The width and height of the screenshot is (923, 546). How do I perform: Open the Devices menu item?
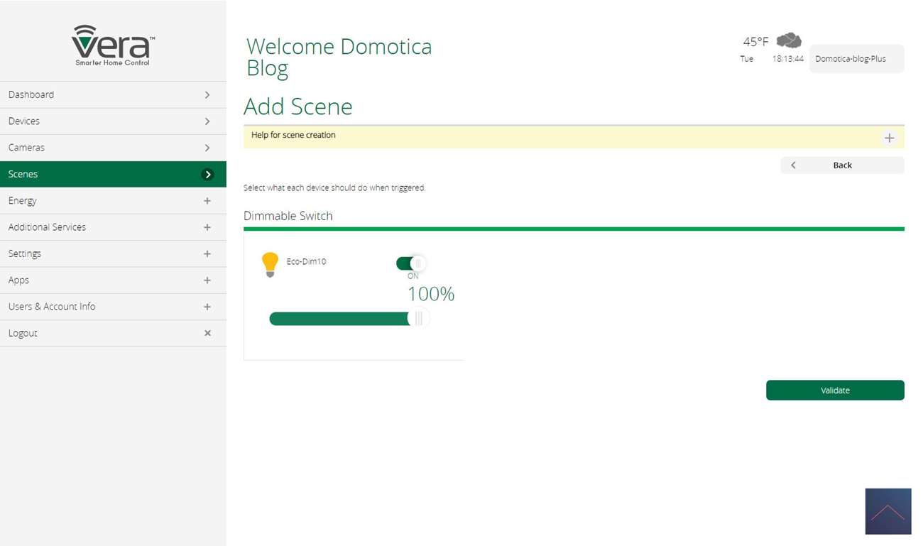[113, 121]
